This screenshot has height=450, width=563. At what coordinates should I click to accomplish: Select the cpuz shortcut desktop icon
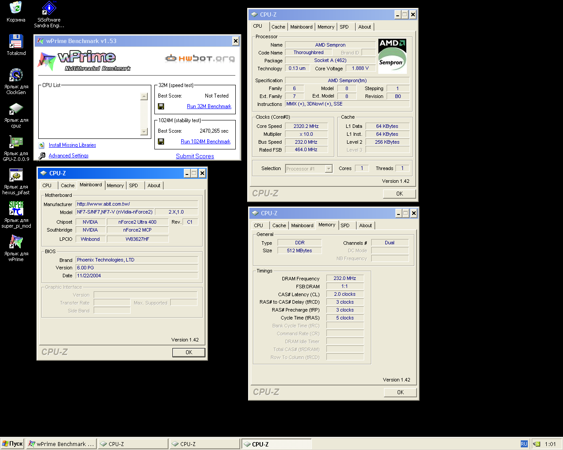[16, 109]
